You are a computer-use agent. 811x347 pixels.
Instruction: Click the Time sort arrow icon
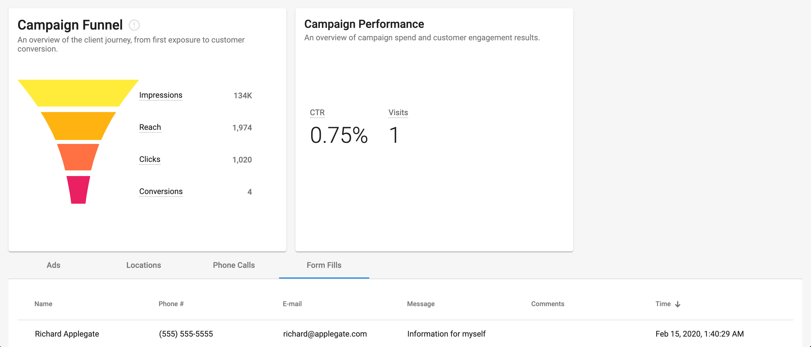coord(677,304)
